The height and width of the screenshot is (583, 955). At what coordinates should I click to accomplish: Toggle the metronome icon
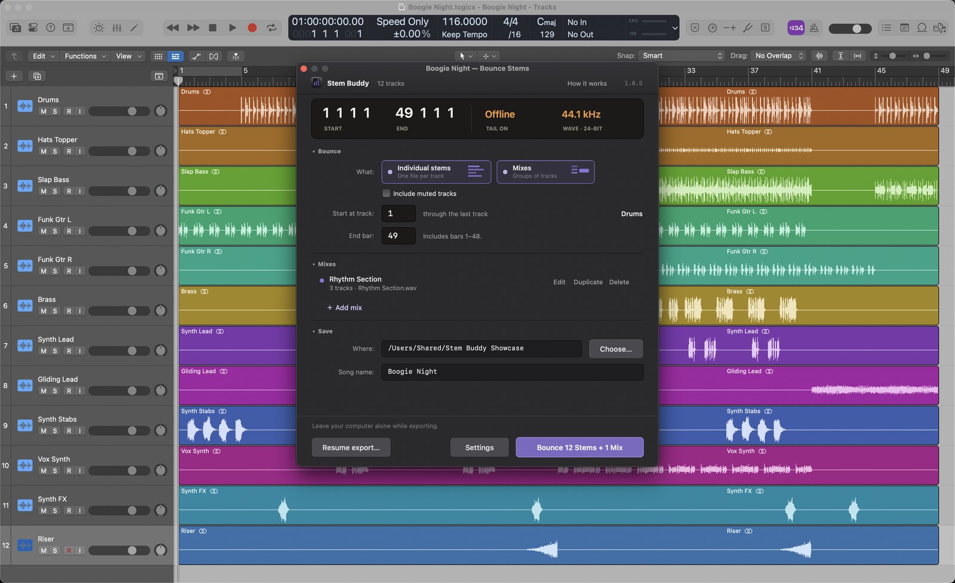814,27
